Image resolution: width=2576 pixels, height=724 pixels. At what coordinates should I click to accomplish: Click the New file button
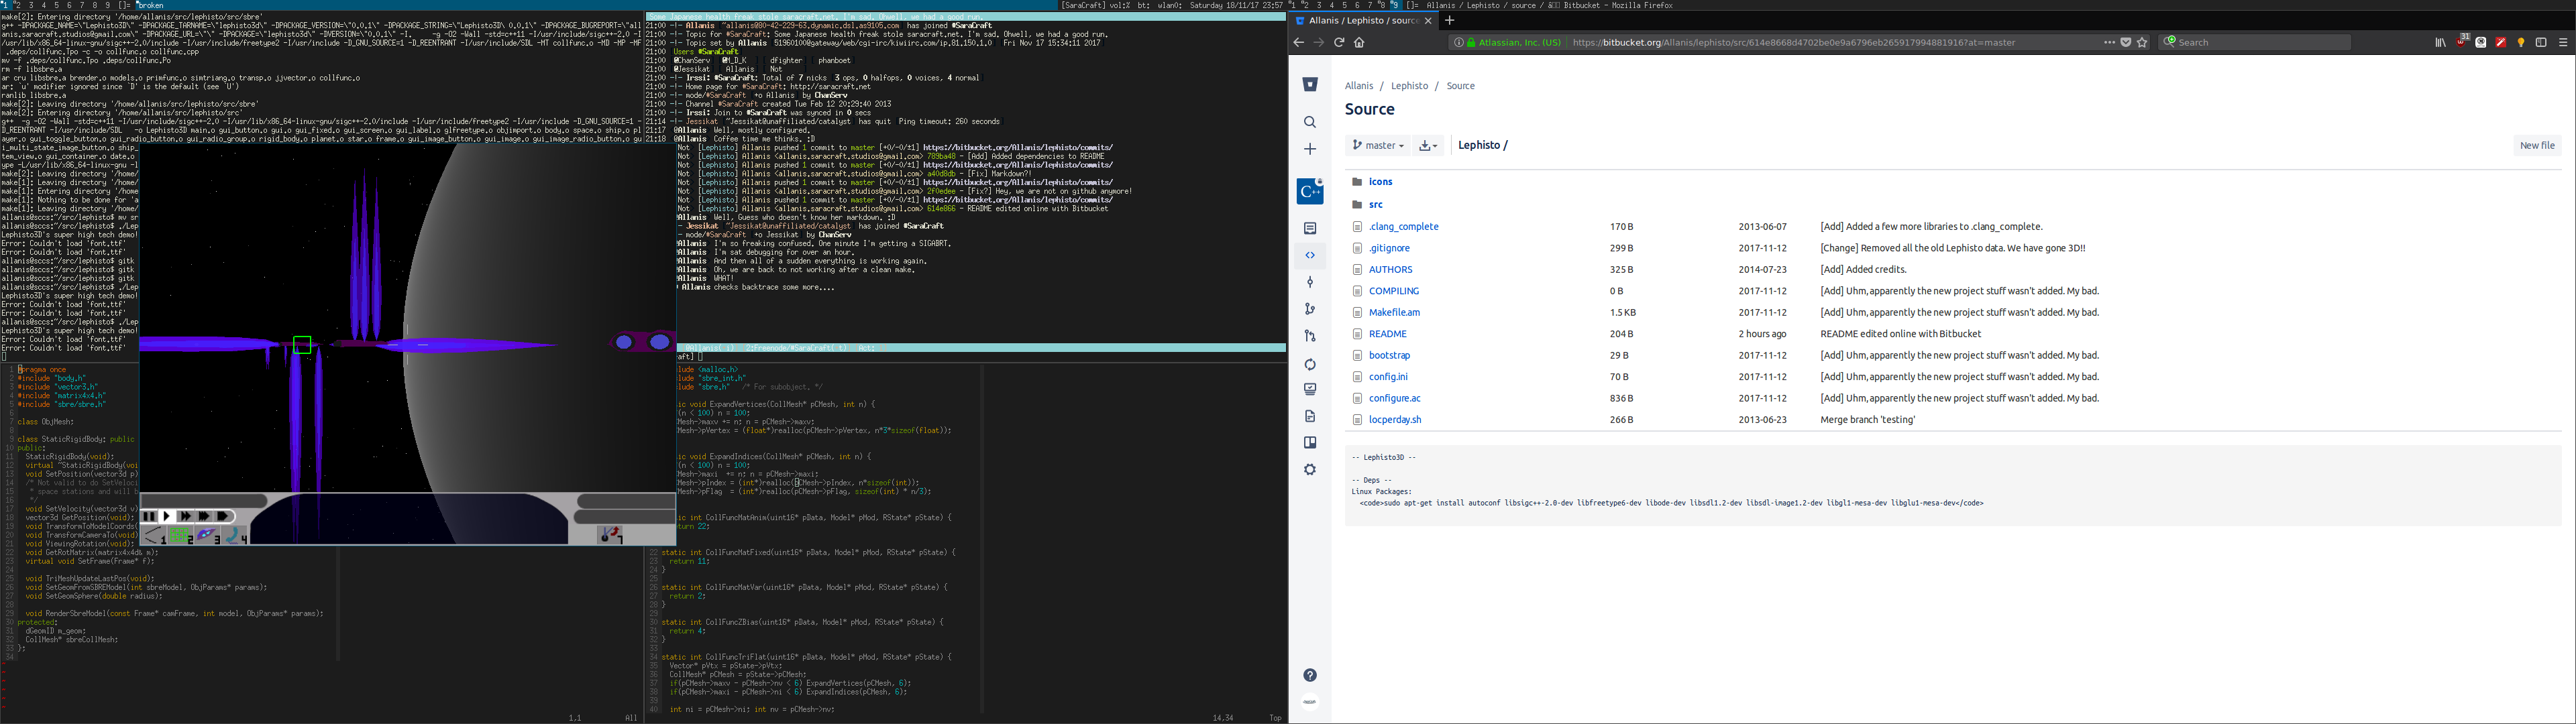[2537, 145]
